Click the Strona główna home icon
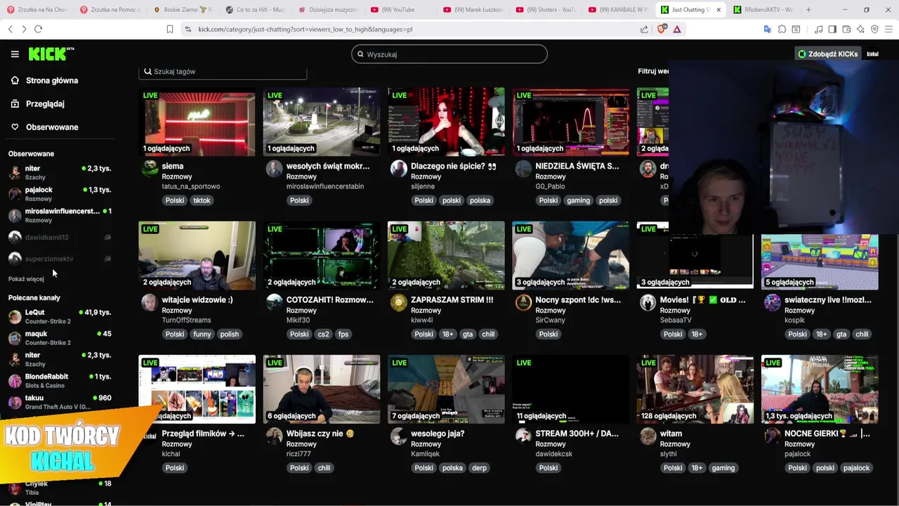This screenshot has height=506, width=899. pyautogui.click(x=15, y=80)
